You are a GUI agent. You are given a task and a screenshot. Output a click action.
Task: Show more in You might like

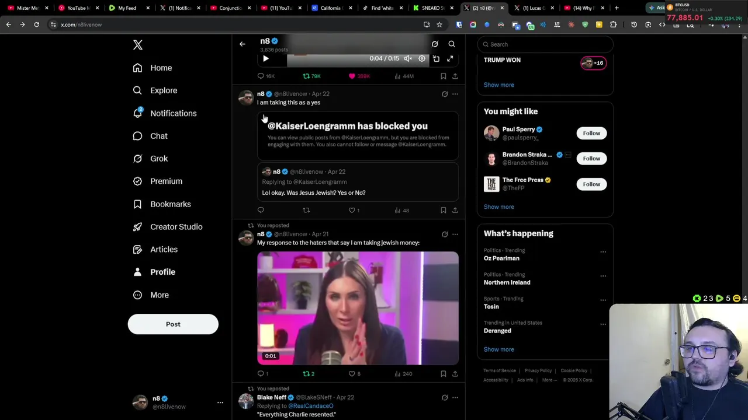click(498, 206)
